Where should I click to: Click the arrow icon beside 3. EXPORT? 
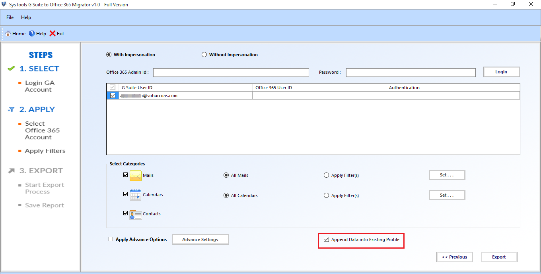12,171
